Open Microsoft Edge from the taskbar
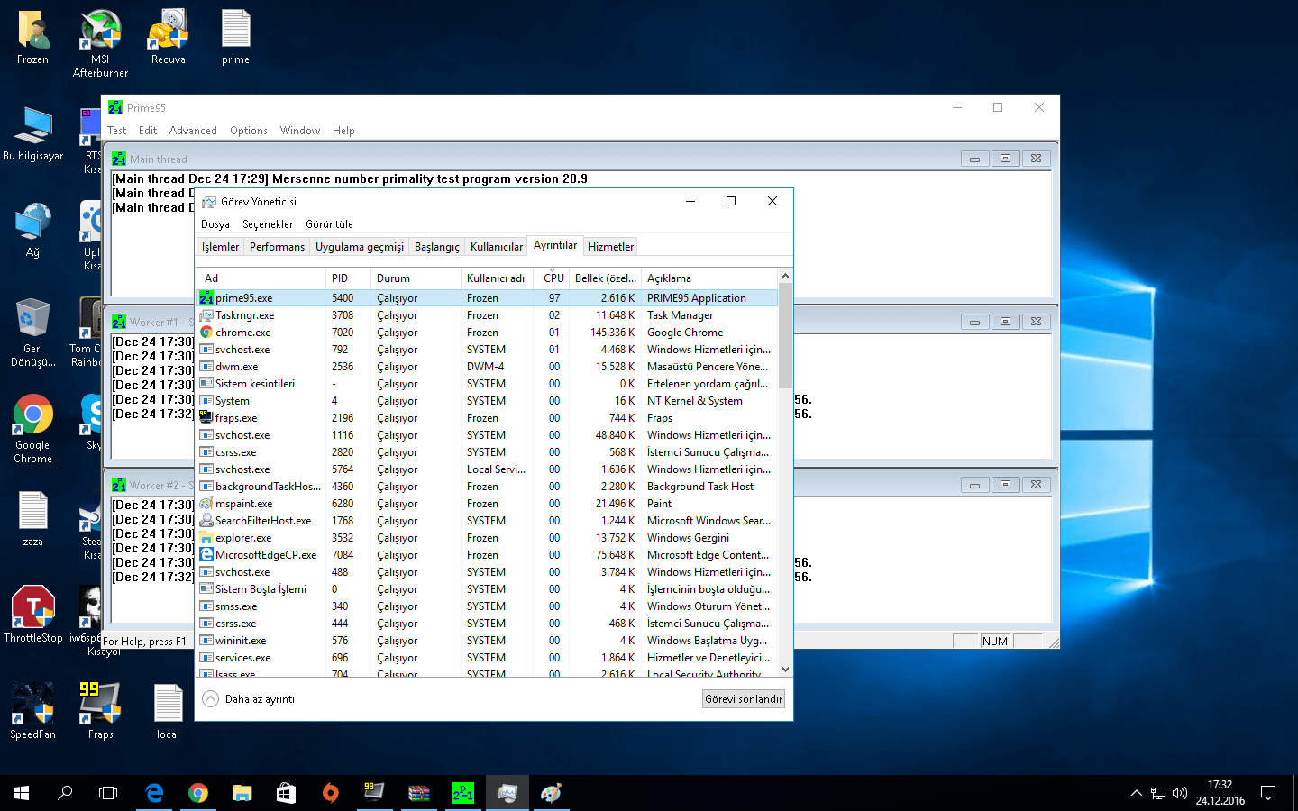Screen dimensions: 1298x811 154,793
